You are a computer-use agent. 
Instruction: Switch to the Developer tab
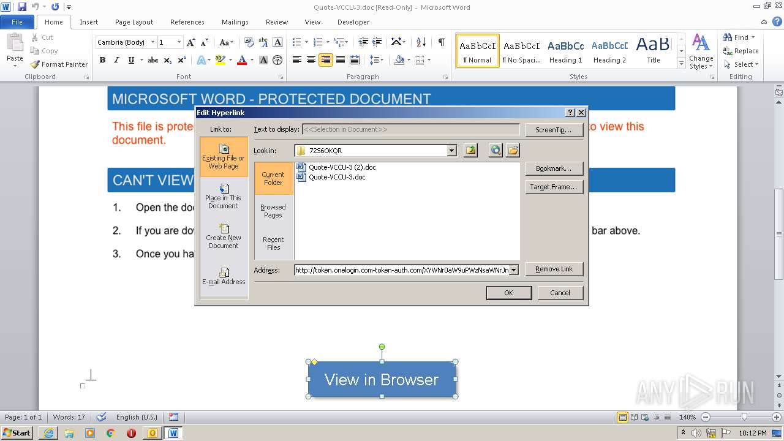click(x=353, y=22)
